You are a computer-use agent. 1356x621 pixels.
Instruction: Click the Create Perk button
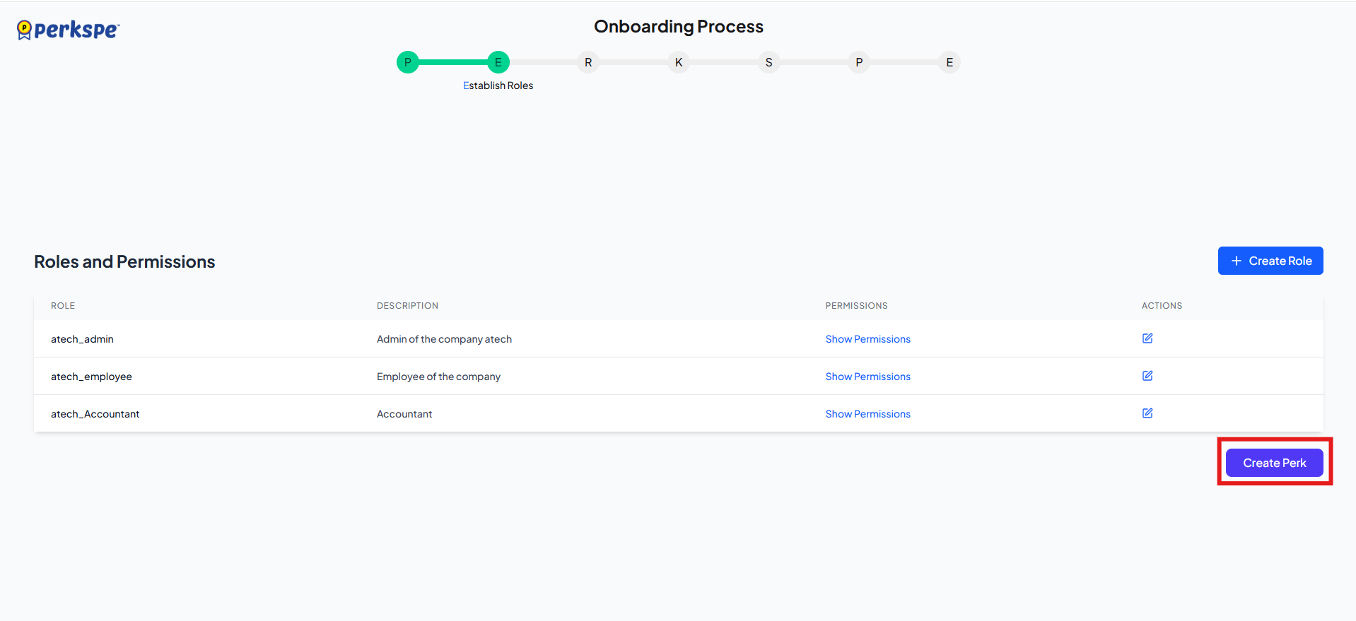1274,463
